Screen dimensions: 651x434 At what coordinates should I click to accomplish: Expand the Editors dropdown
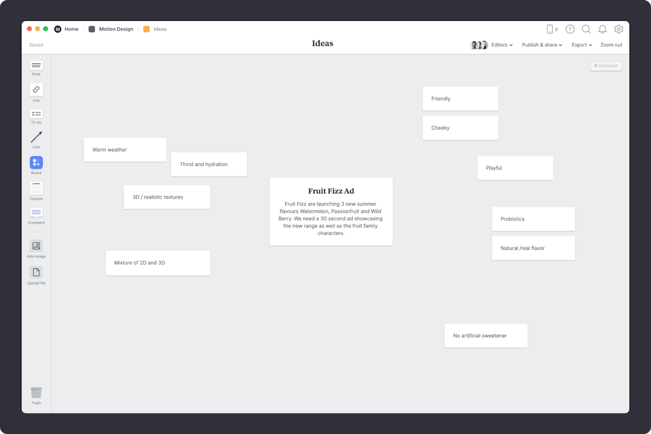[x=501, y=45]
